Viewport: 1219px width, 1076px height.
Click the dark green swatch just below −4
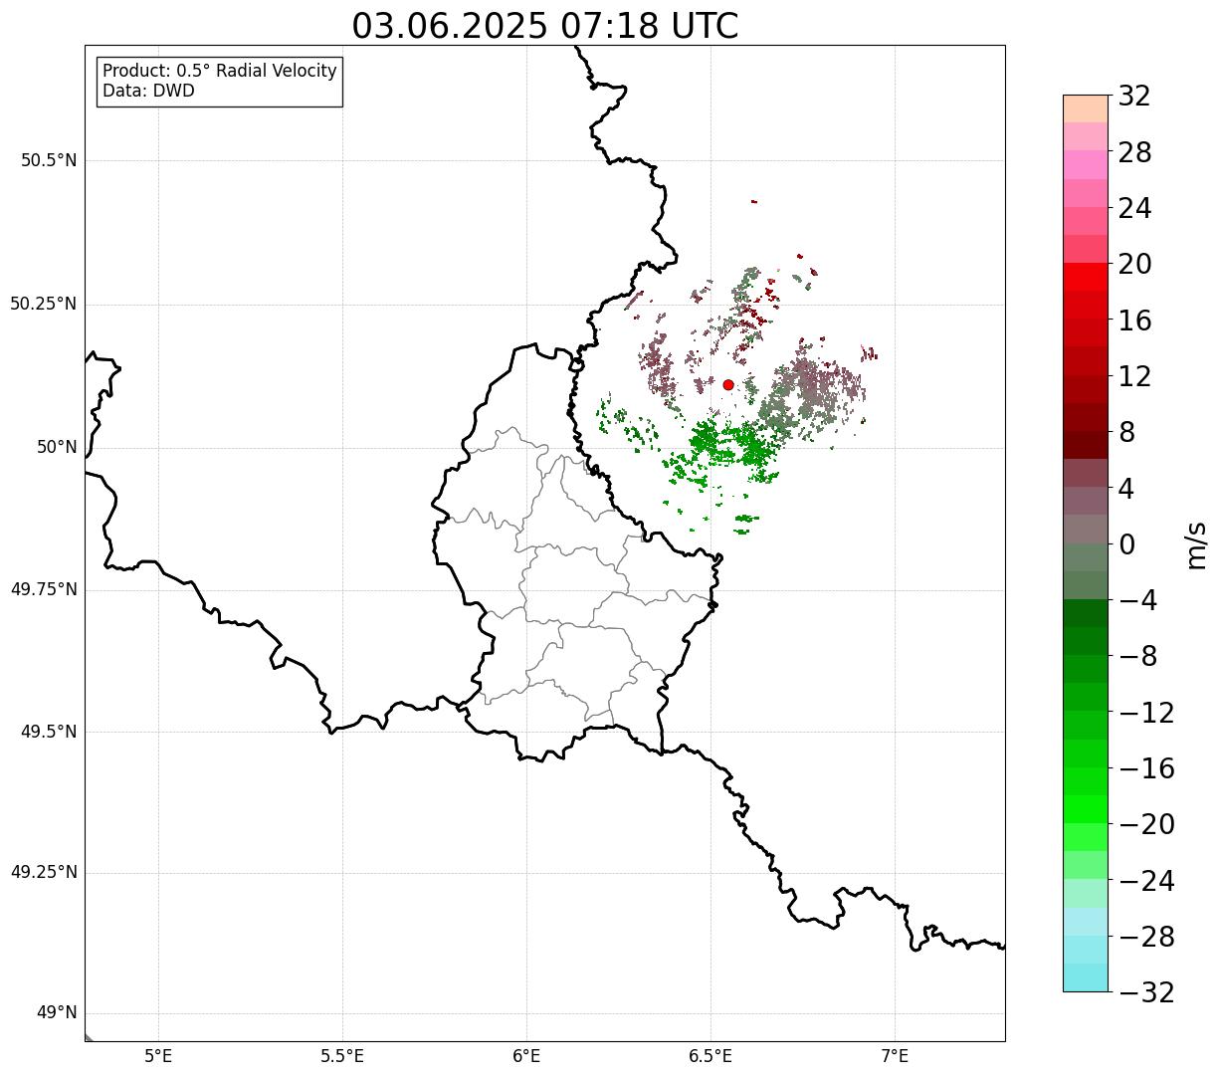tap(1085, 613)
